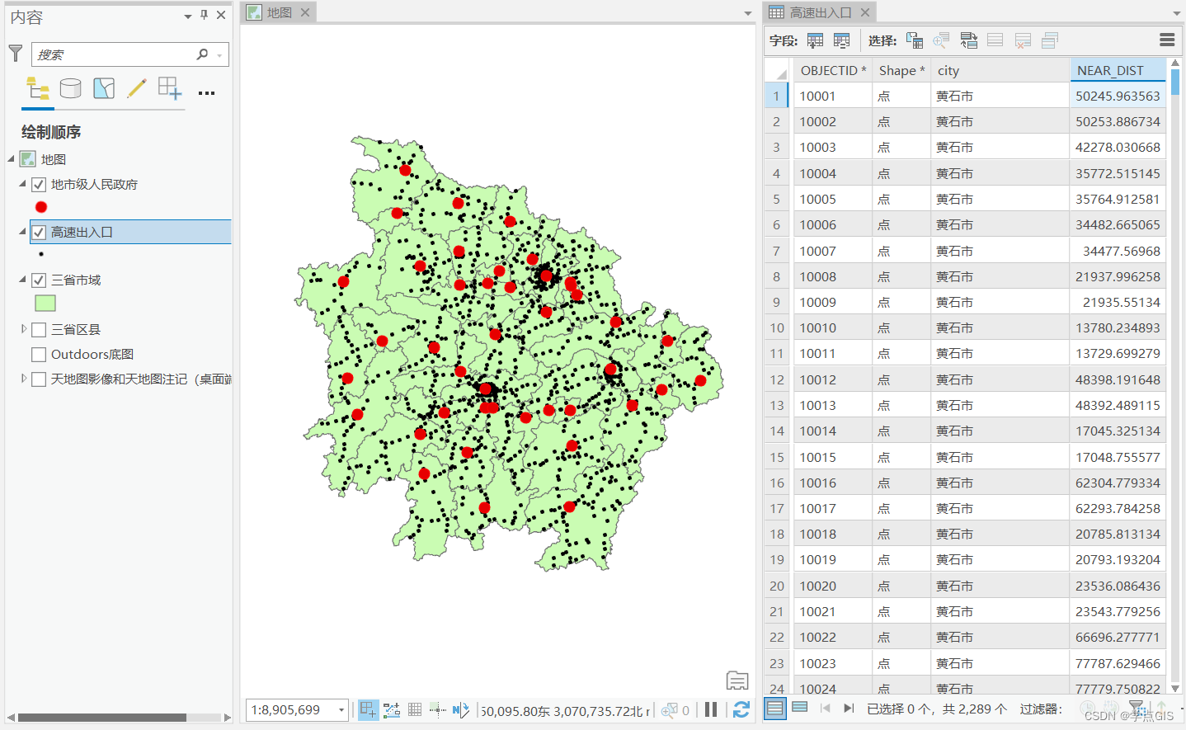Click the Snapping icon below the map
The image size is (1186, 730).
[x=368, y=709]
